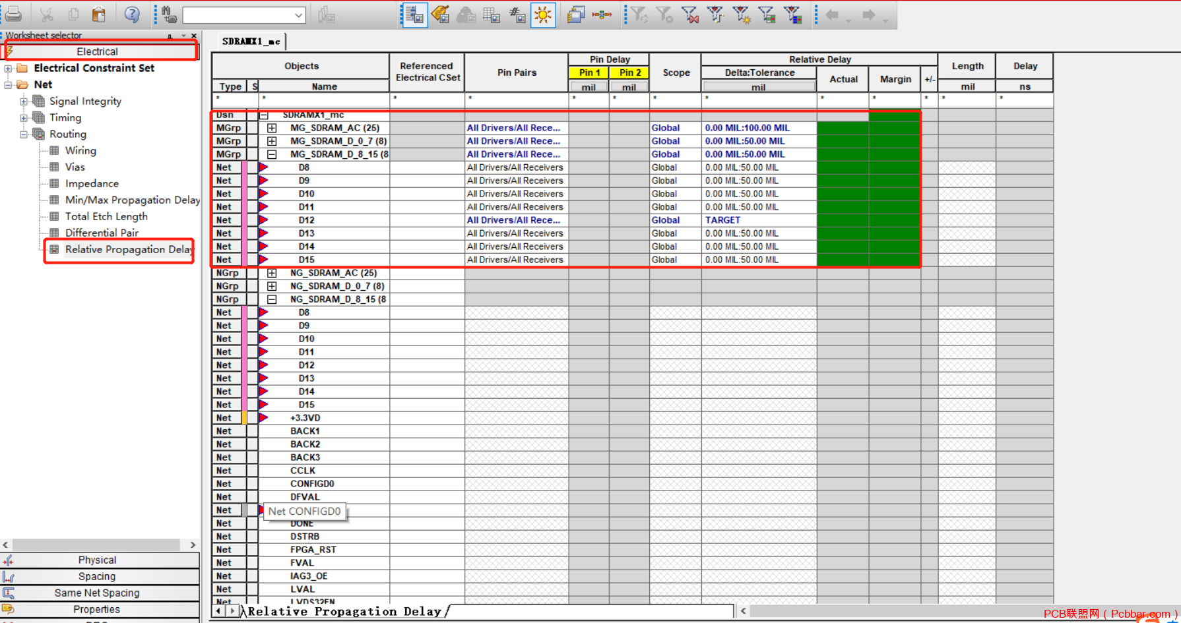Click the Pin Pairs column filter field
The height and width of the screenshot is (623, 1181).
pos(517,100)
